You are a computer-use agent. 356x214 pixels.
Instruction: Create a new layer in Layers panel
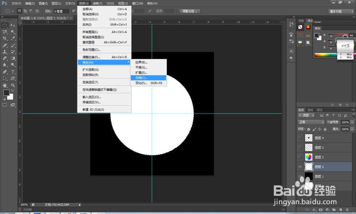(341, 210)
